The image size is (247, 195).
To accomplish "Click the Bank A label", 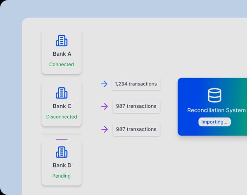I will tap(62, 54).
